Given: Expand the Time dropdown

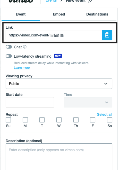Looking at the screenshot, I should tap(88, 102).
